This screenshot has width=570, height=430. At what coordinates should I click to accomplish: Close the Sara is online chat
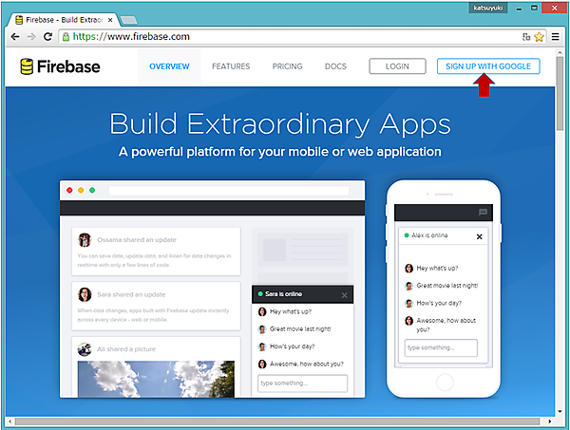pyautogui.click(x=344, y=295)
